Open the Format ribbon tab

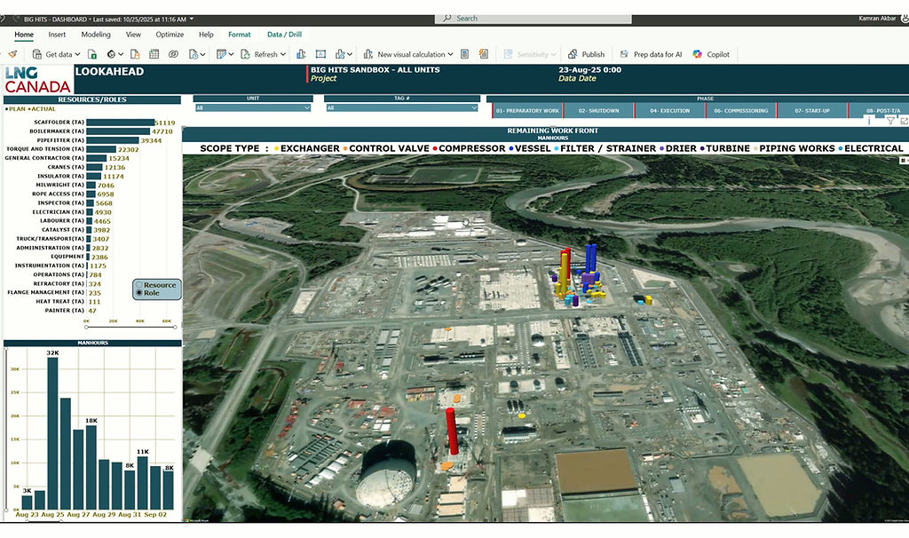point(240,35)
